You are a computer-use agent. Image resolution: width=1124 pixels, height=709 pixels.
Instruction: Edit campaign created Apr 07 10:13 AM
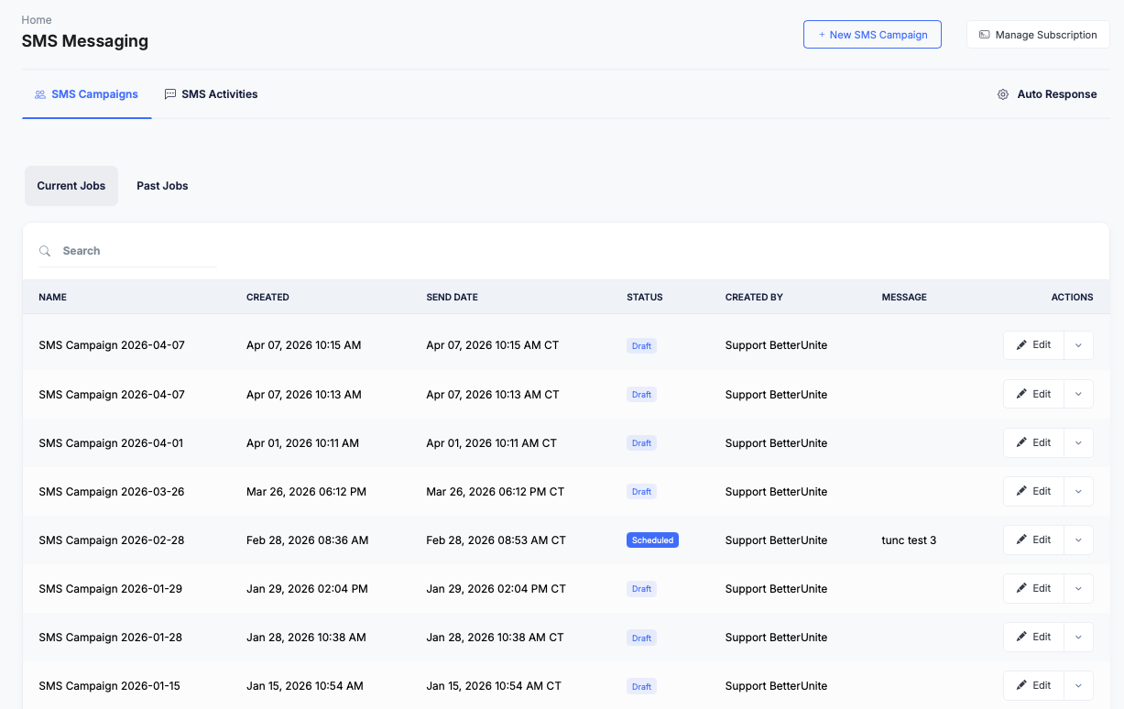(1033, 394)
